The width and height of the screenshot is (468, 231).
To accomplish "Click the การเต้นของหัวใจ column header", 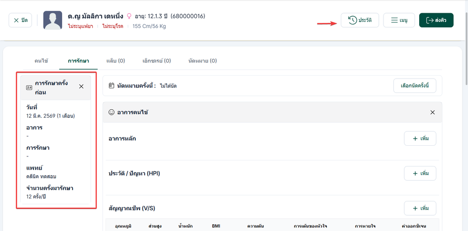I will [x=309, y=226].
